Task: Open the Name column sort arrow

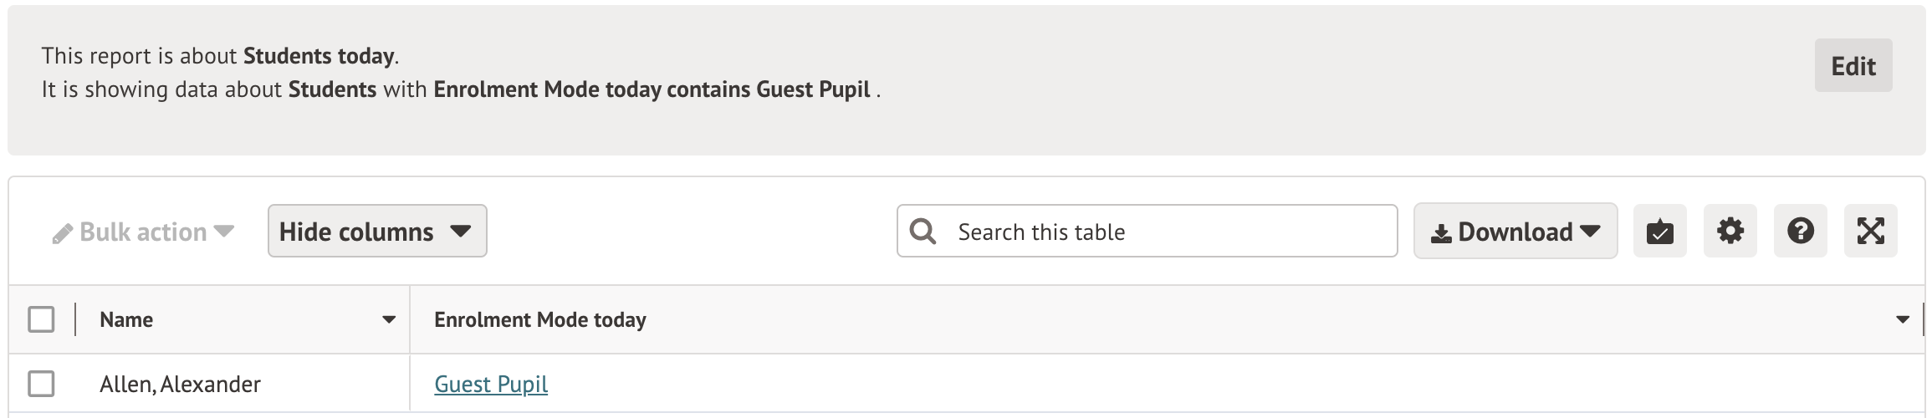Action: pos(389,319)
